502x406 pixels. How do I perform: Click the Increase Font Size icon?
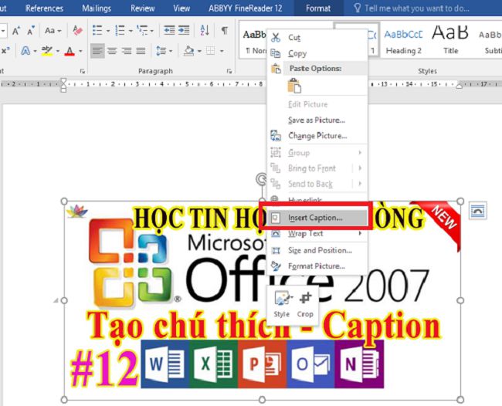[16, 31]
